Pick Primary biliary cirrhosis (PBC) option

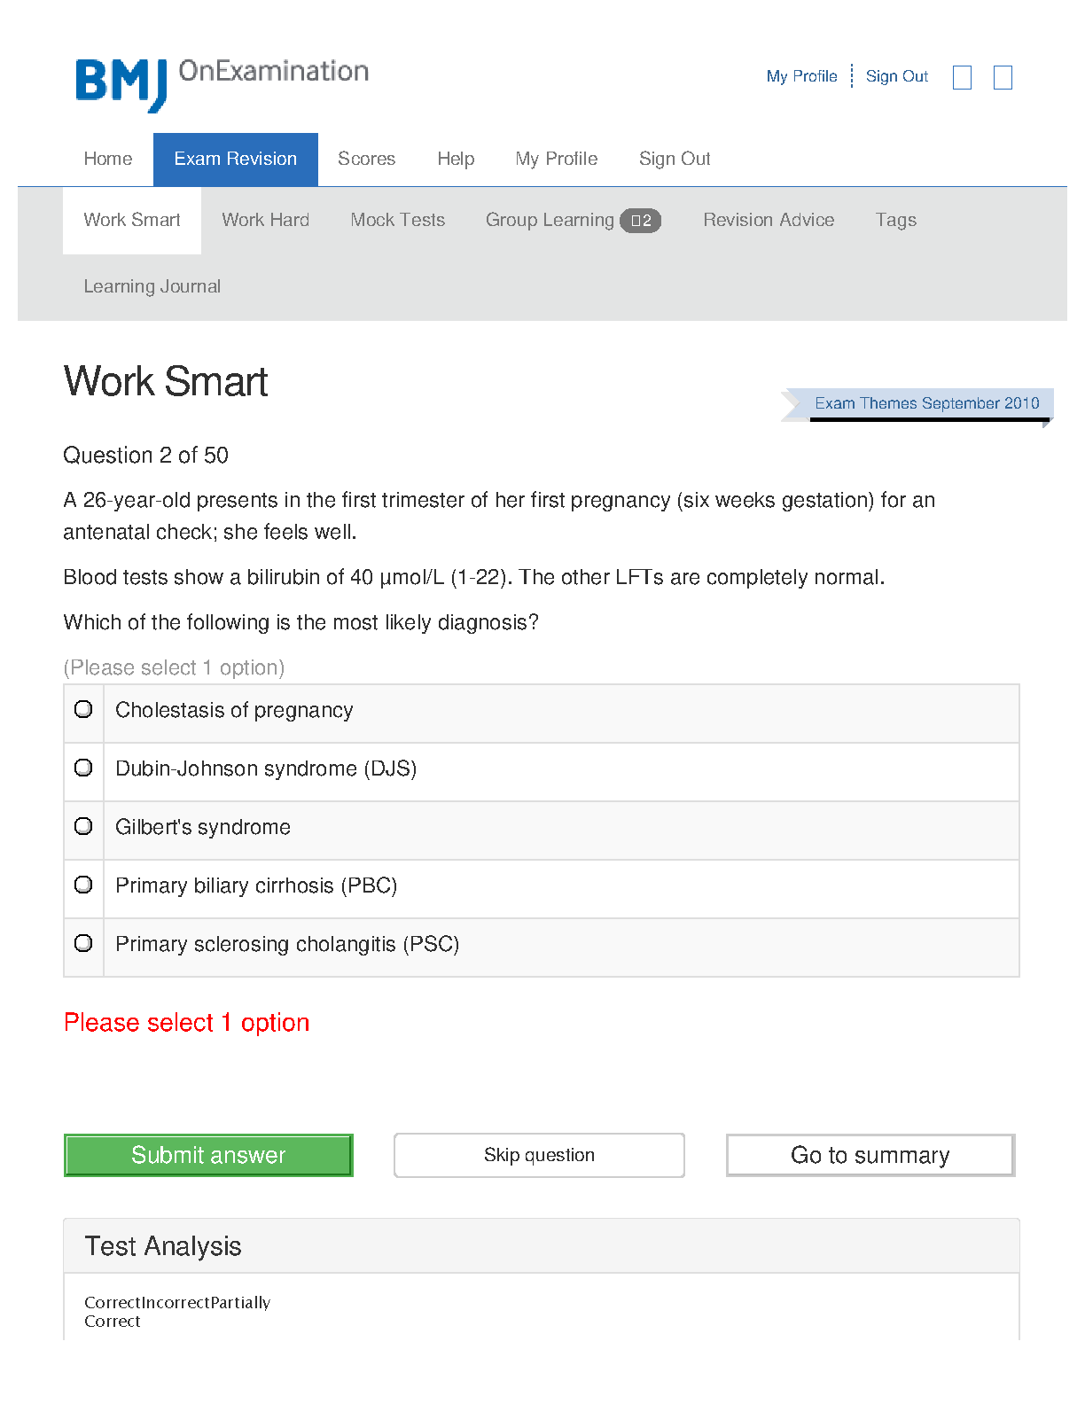83,885
